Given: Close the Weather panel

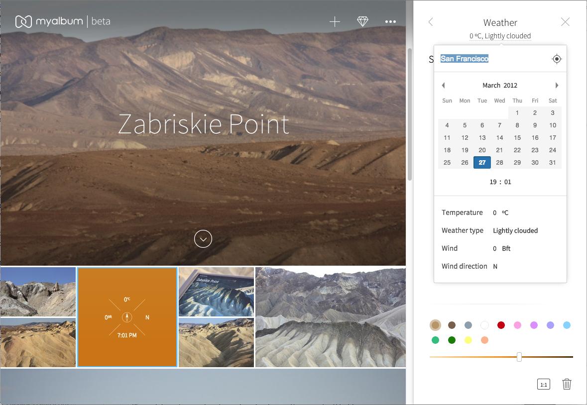Looking at the screenshot, I should (x=565, y=22).
